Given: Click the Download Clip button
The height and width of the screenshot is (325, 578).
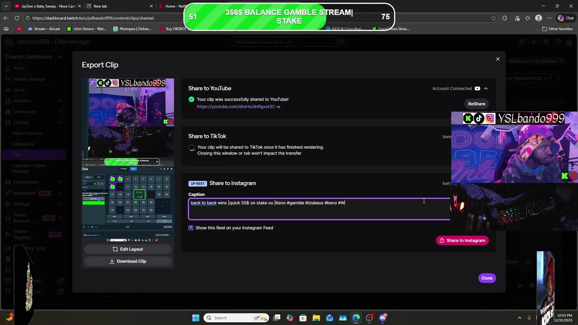Looking at the screenshot, I should pyautogui.click(x=128, y=261).
